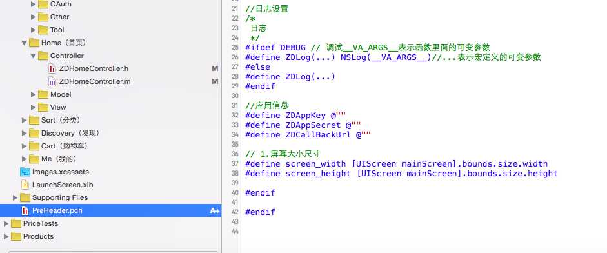Click the OAuth folder icon

pos(43,5)
